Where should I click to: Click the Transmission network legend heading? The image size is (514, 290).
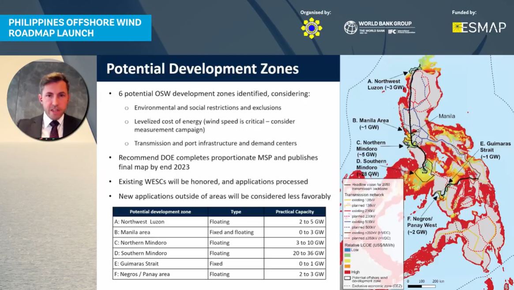364,195
